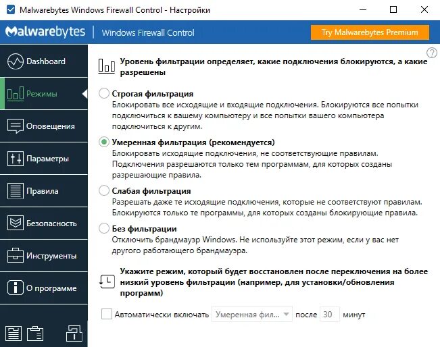Click the Malwarebytes logo in header
Screen dimensions: 440x347
(x=45, y=32)
